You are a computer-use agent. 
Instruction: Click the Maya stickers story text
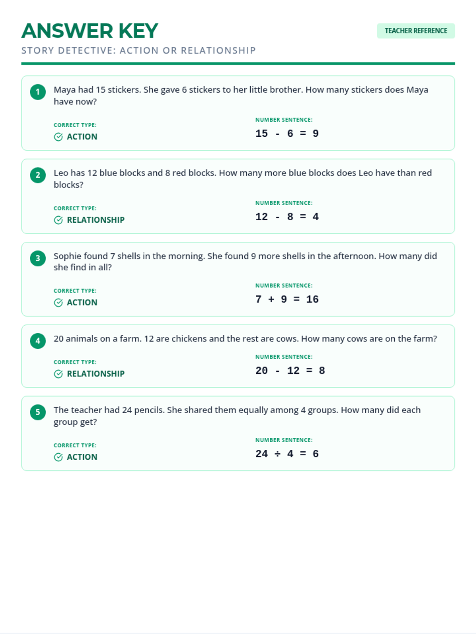tap(241, 95)
